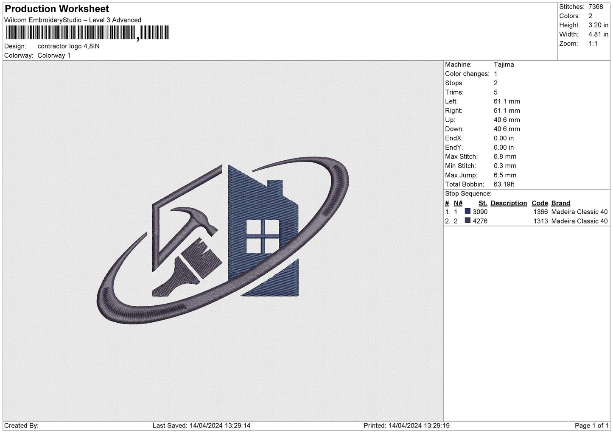Click the 'Brand' column header

[x=561, y=203]
